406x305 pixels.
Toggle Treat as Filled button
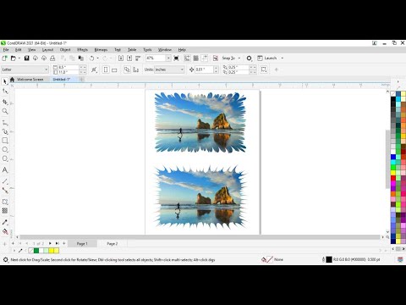point(264,69)
